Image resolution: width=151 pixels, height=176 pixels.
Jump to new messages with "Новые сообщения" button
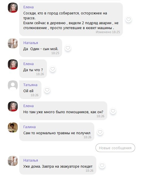115,148
